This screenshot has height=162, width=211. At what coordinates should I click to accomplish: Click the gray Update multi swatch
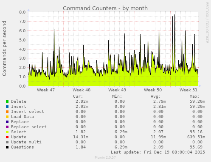[7, 142]
